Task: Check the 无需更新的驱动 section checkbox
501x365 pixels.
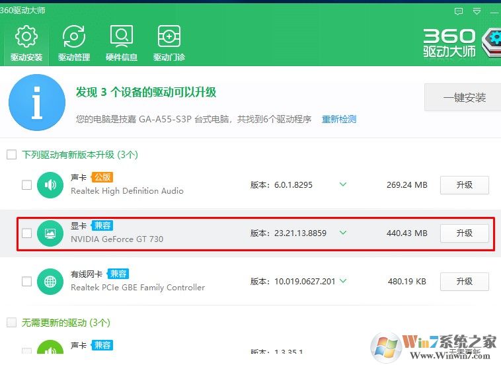Action: coord(11,323)
